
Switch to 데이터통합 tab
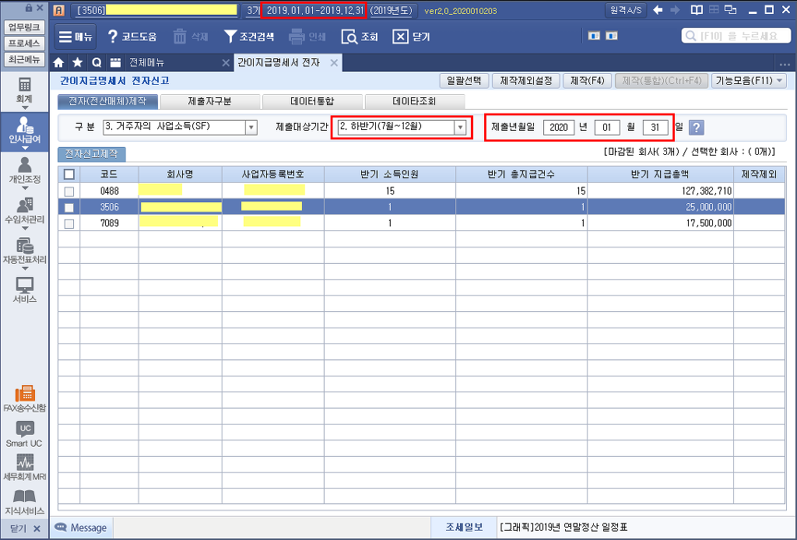point(312,101)
